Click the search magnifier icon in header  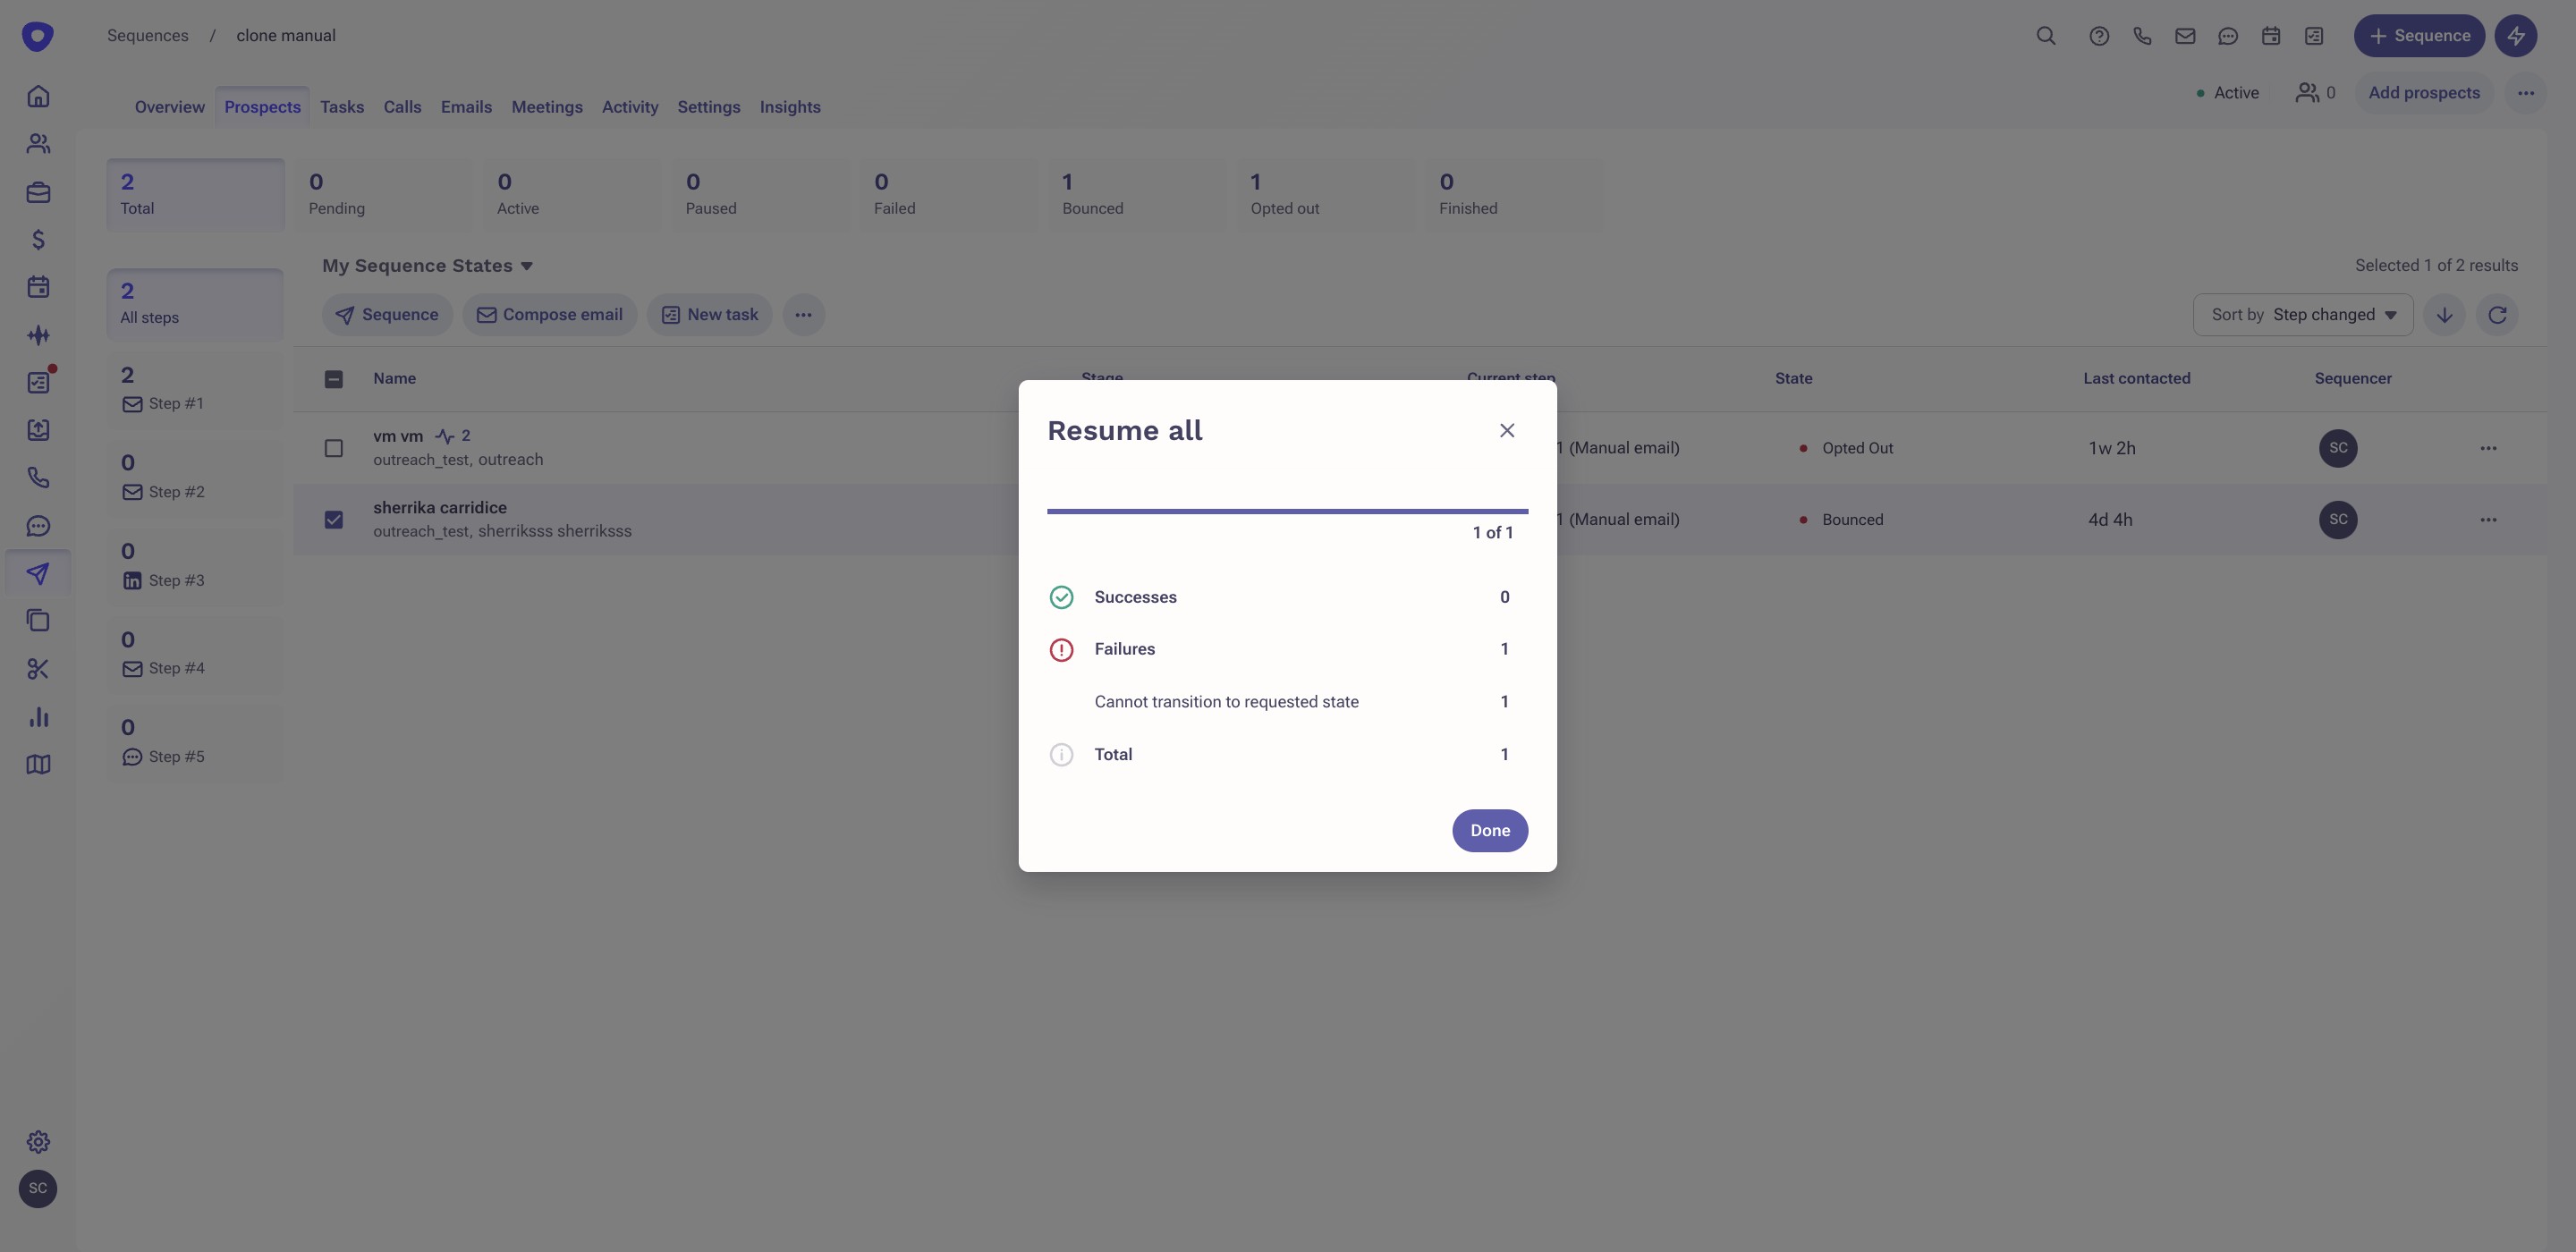pyautogui.click(x=2046, y=36)
